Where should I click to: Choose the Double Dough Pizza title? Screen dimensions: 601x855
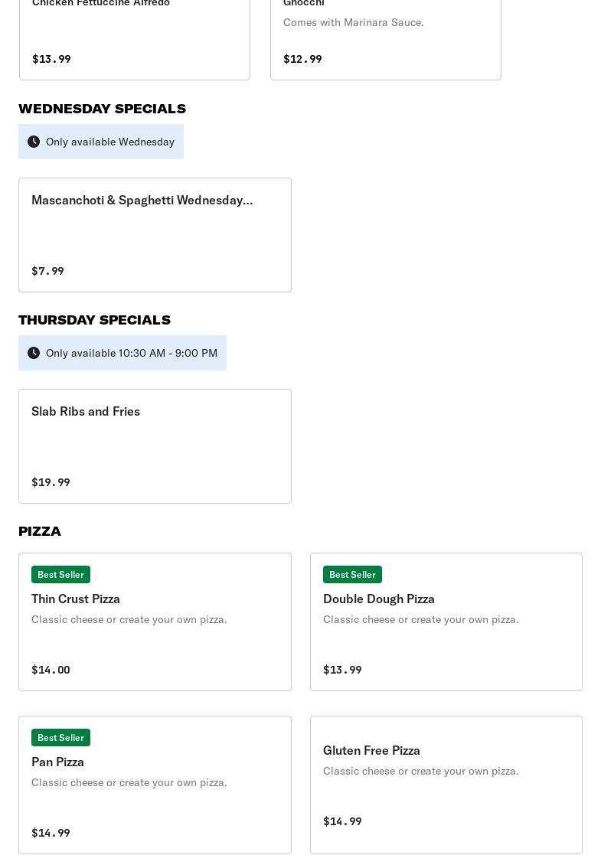point(379,599)
